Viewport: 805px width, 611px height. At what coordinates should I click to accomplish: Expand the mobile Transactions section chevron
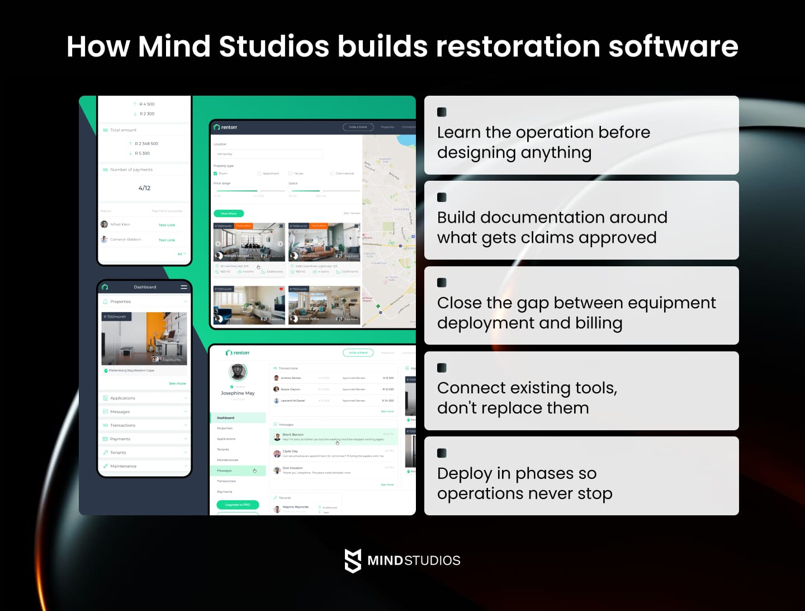185,425
